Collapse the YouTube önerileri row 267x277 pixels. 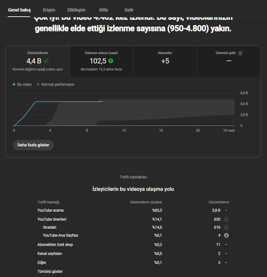[x=52, y=219]
